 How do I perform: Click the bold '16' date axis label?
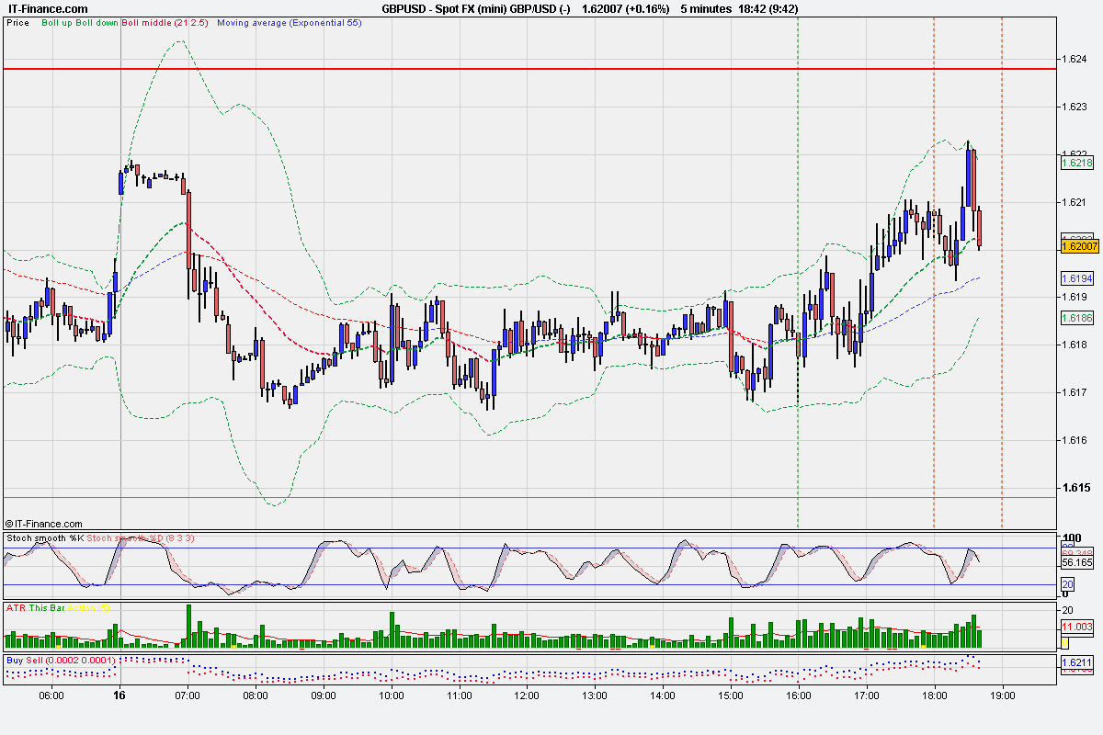(119, 695)
